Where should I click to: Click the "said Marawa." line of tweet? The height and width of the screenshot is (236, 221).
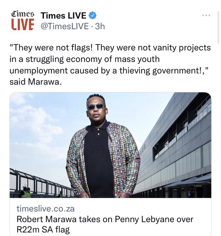coord(36,82)
